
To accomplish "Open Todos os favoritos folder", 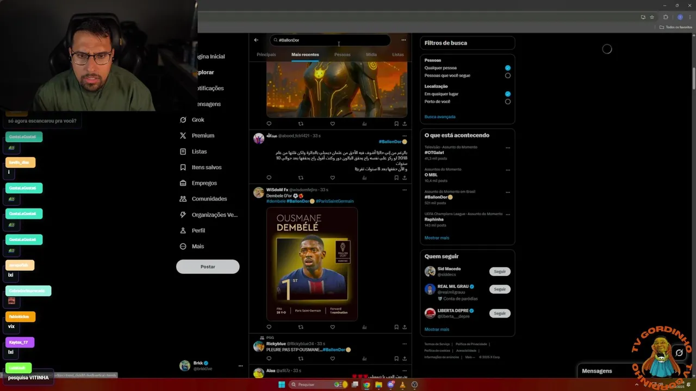I will 676,27.
